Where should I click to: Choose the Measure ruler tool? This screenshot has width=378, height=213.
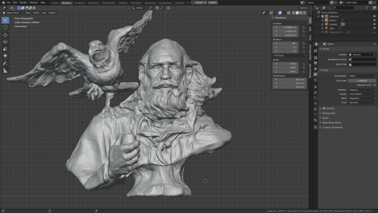5,71
